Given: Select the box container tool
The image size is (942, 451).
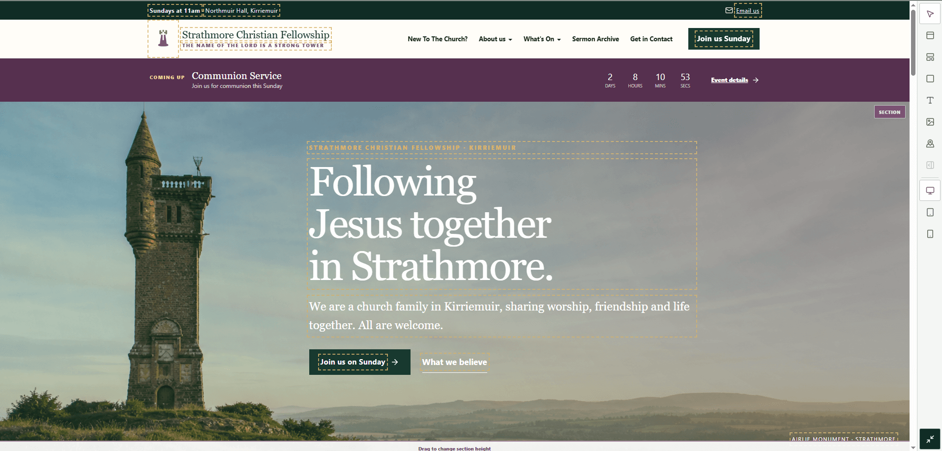Looking at the screenshot, I should [930, 79].
